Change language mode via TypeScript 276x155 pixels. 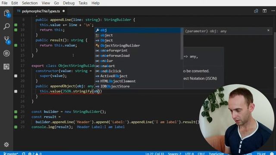point(216,154)
